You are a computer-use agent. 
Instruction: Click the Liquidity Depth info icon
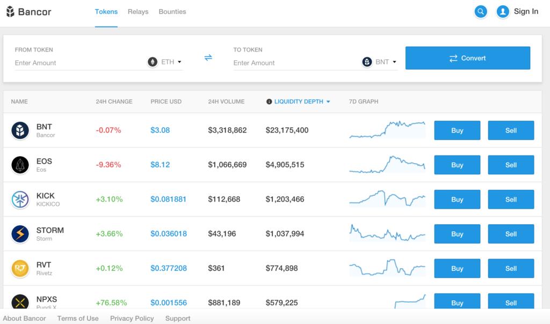269,101
